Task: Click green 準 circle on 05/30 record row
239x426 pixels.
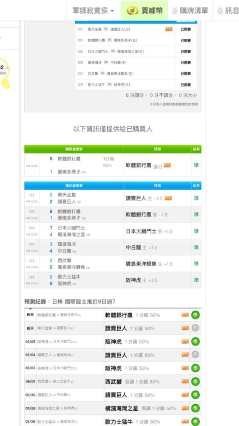Action: (195, 395)
